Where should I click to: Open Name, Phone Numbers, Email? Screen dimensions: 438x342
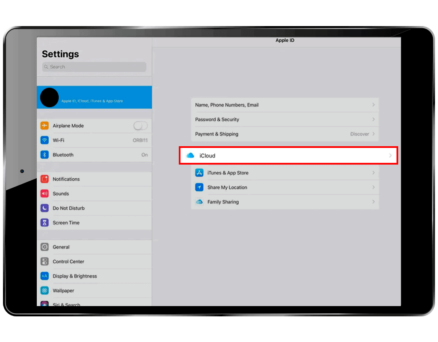click(x=284, y=105)
